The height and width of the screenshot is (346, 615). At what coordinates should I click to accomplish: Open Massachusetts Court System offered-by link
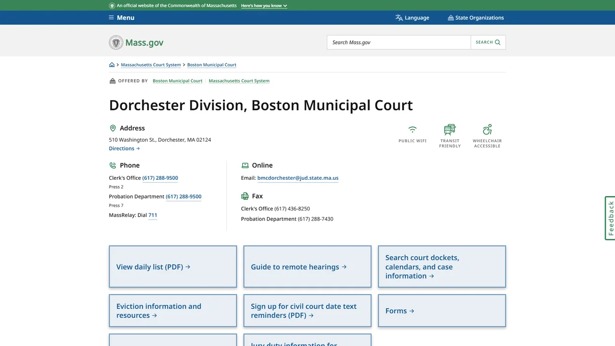click(239, 81)
